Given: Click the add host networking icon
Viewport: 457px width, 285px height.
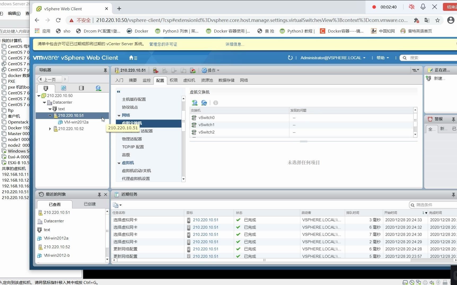Looking at the screenshot, I should (195, 103).
